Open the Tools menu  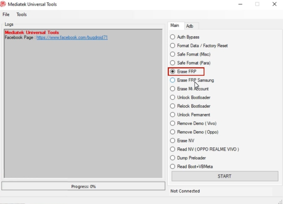coord(22,14)
